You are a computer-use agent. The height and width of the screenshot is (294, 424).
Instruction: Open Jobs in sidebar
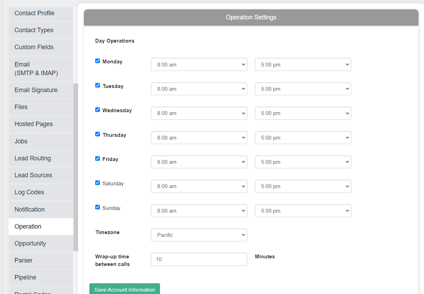click(x=41, y=141)
